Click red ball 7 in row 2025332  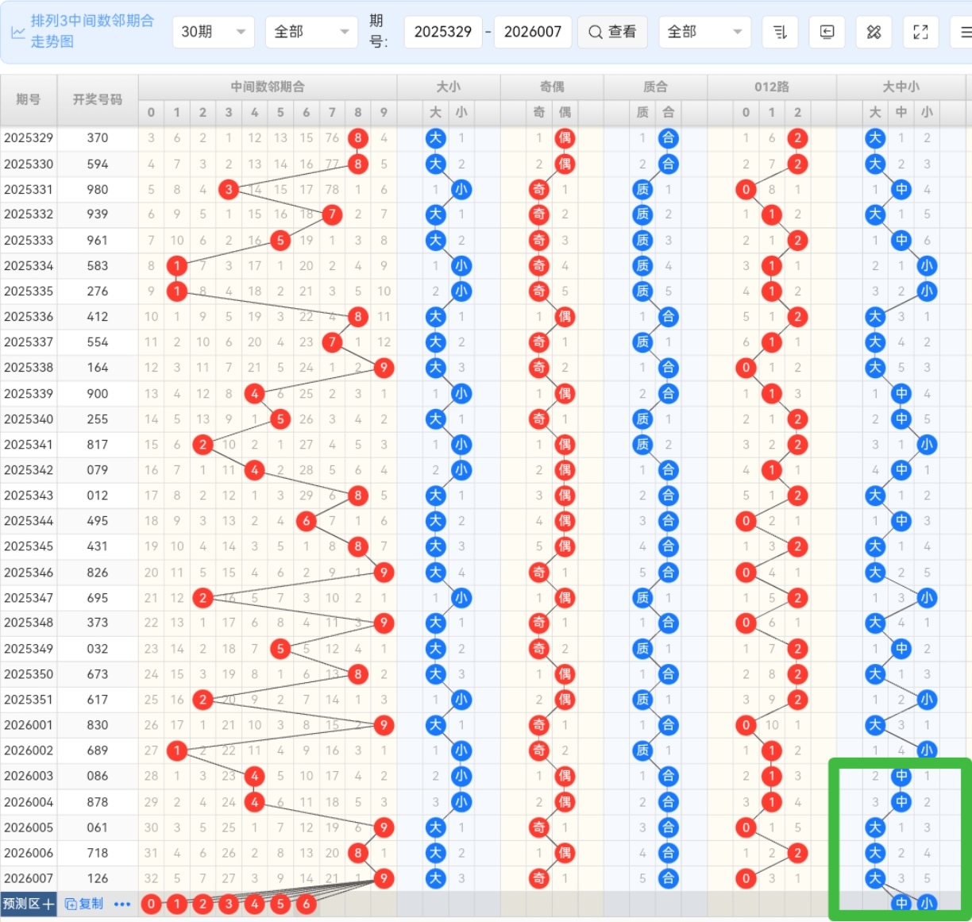pos(332,214)
